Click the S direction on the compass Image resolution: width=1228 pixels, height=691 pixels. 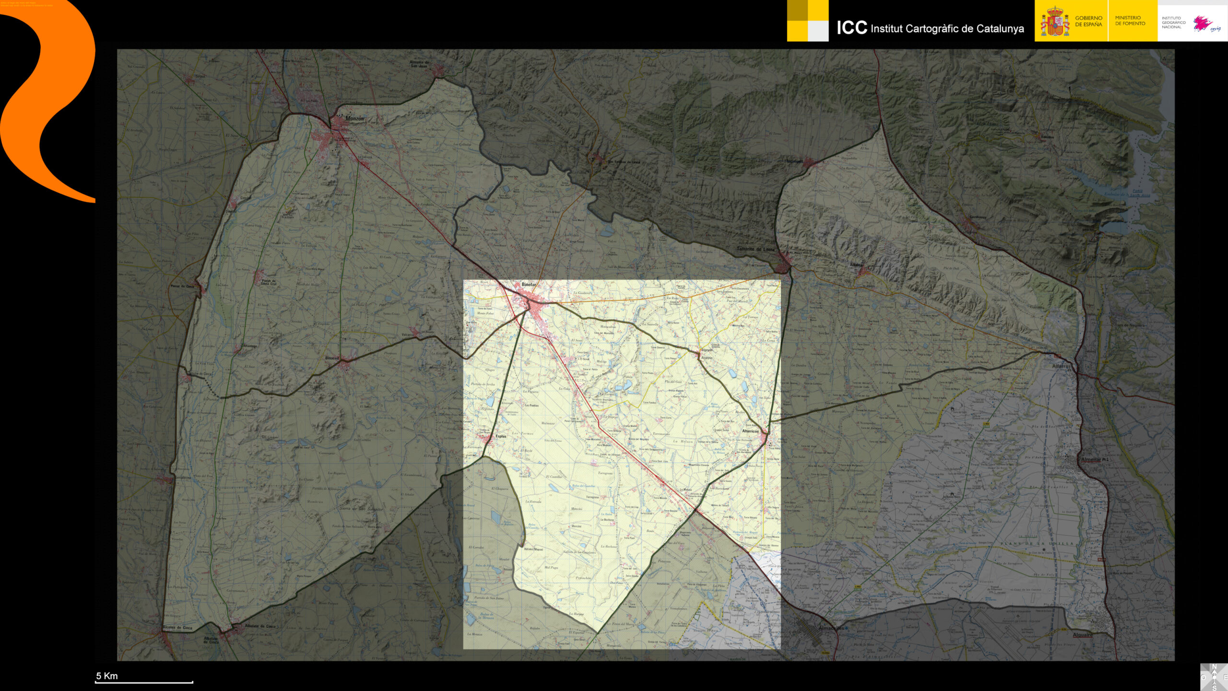coord(1214,688)
